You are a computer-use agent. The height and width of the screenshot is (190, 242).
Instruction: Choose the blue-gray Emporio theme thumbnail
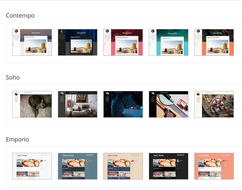(x=78, y=166)
